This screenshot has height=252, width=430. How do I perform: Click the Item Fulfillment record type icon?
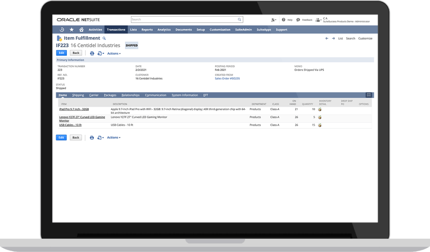pyautogui.click(x=59, y=38)
